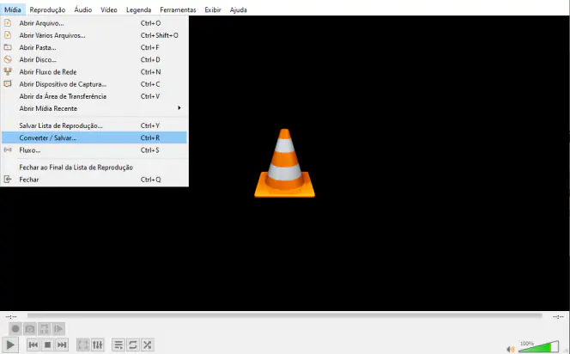Click the Abrir Pasta folder icon
570x354 pixels.
point(8,47)
